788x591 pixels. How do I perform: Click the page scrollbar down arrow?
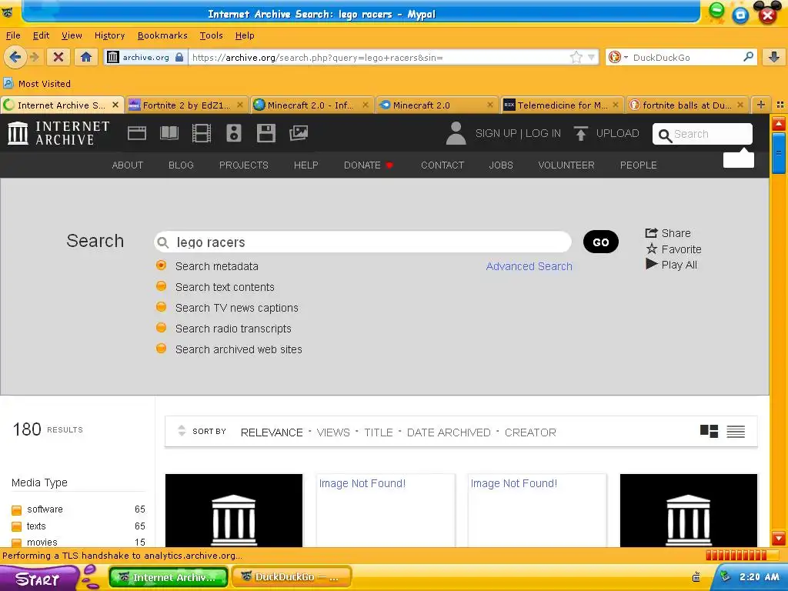click(779, 539)
